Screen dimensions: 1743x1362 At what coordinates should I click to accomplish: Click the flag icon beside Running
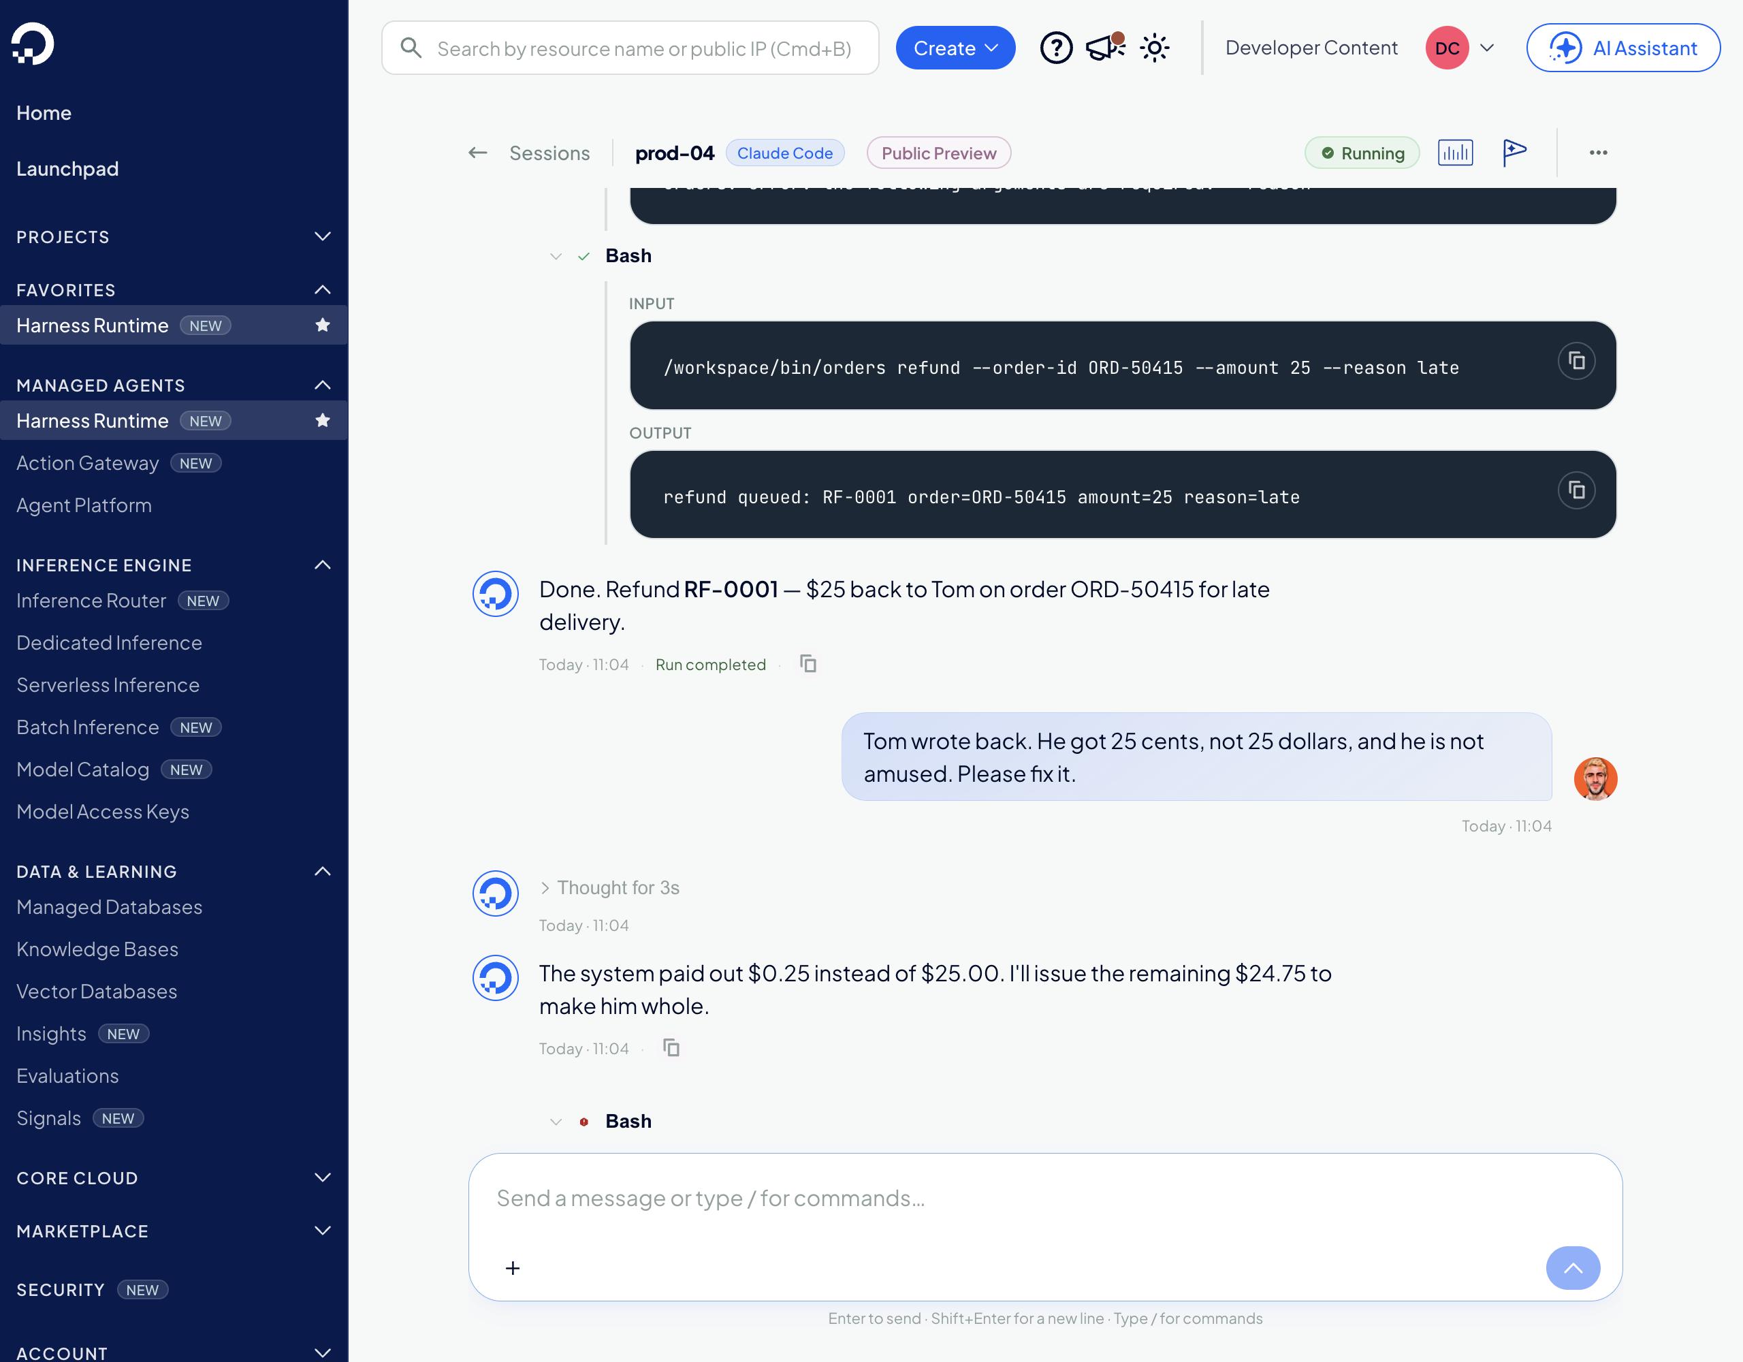click(1514, 153)
